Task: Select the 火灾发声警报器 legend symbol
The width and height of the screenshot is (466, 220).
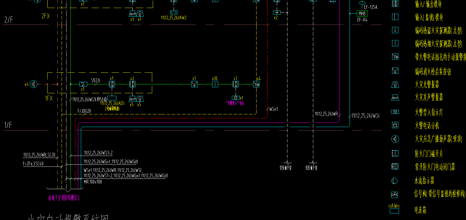Action: (x=395, y=98)
